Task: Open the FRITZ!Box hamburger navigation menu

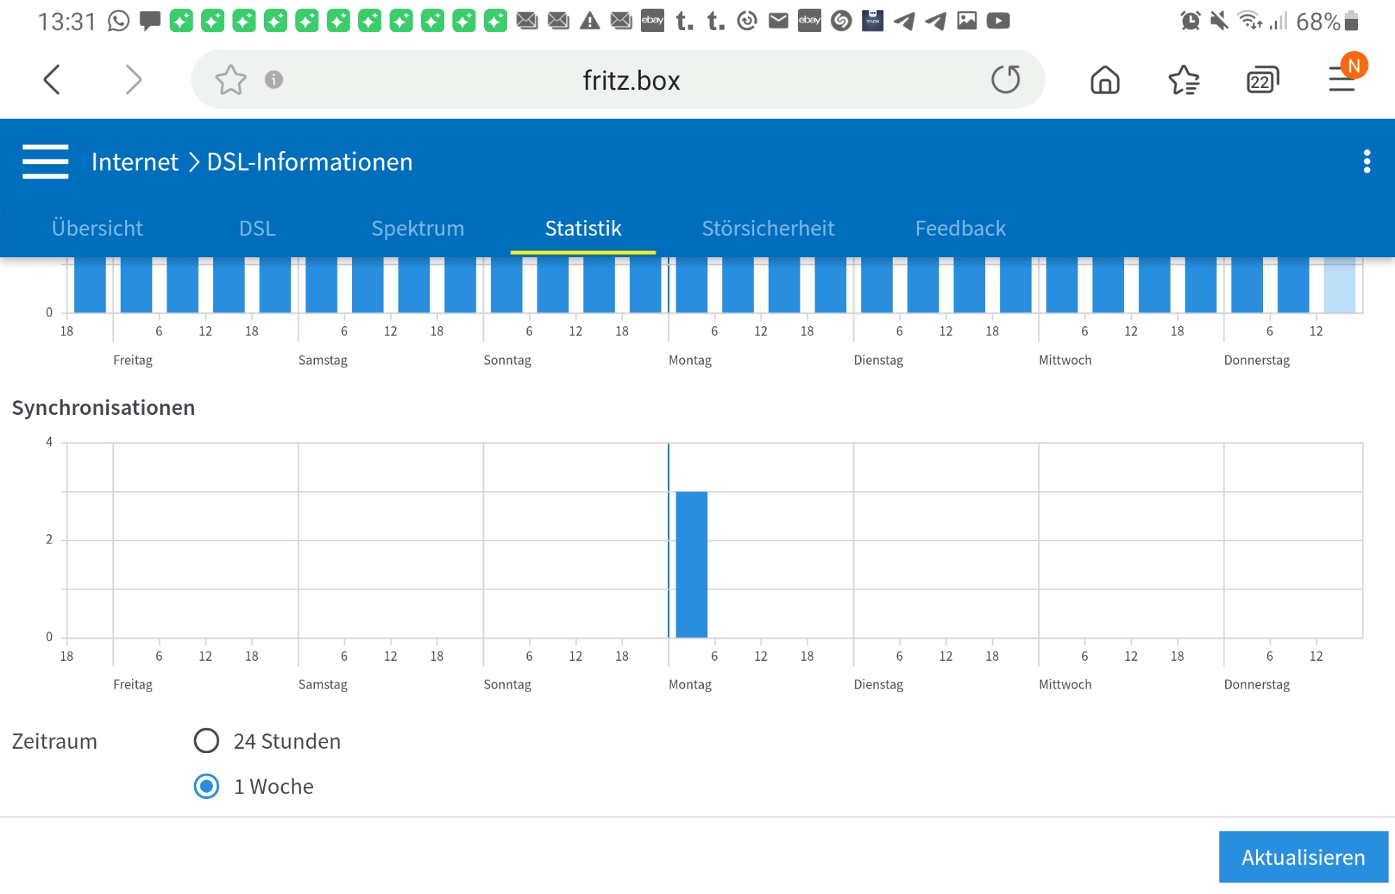Action: [45, 161]
